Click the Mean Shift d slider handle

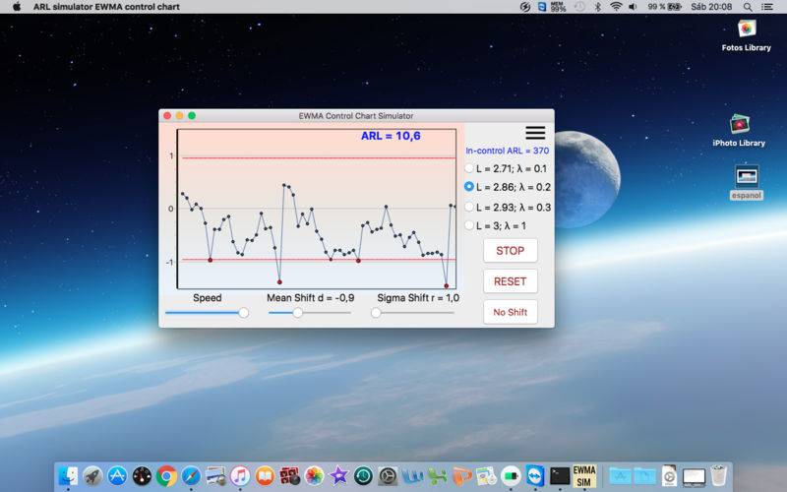coord(298,313)
